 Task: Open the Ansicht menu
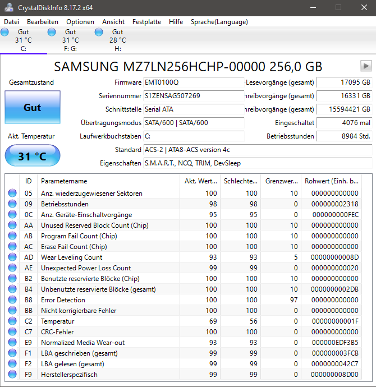pos(113,22)
